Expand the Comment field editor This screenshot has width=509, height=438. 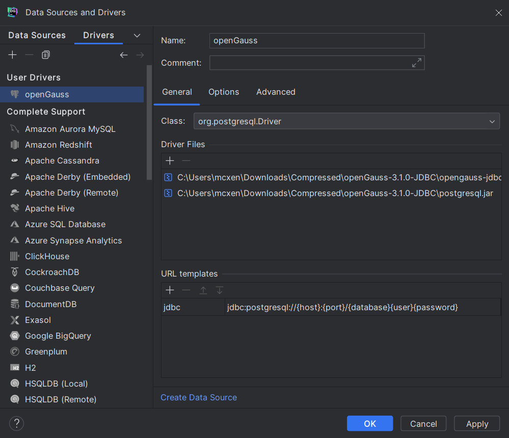[x=417, y=63]
